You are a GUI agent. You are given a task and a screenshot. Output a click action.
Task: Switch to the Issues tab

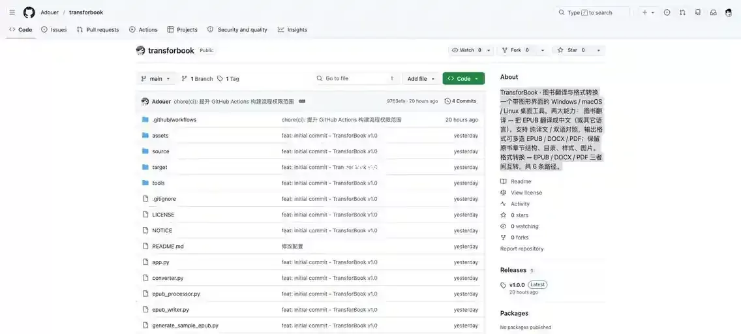coord(54,30)
